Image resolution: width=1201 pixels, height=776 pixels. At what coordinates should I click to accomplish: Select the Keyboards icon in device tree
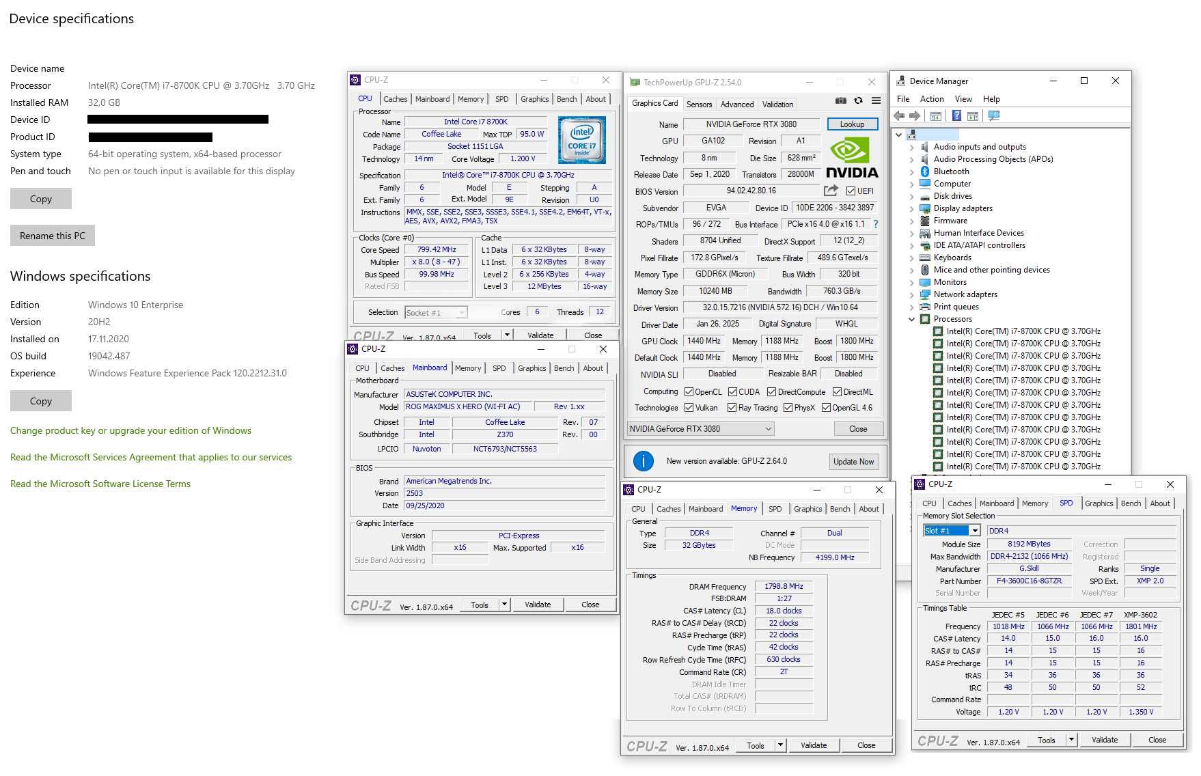point(925,258)
